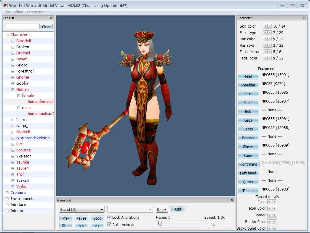Expand the Nightelf tree node
Viewport: 310px width, 233px height.
(x=13, y=132)
